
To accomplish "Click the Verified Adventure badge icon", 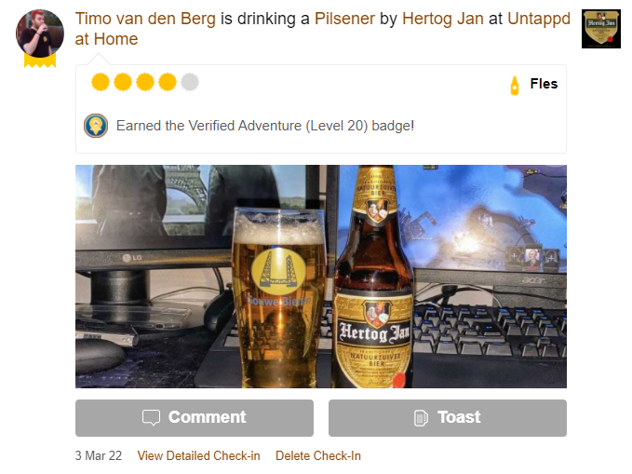I will (96, 126).
